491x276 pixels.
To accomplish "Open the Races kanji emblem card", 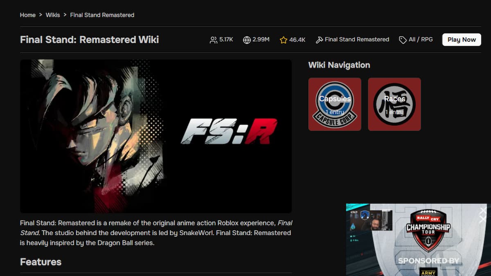I will (x=394, y=104).
